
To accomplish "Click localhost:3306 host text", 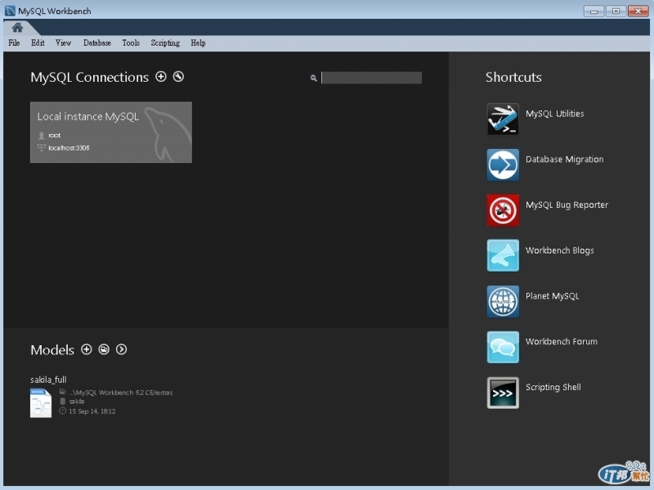I will point(69,148).
